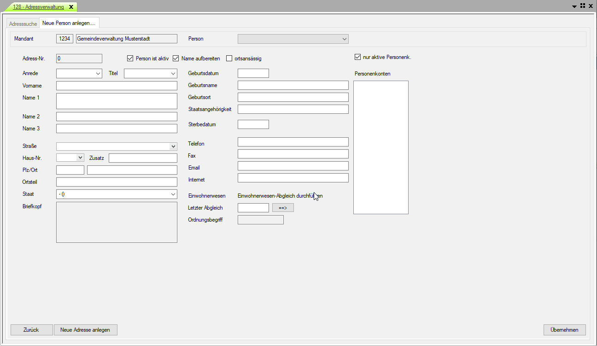
Task: Close the 128 - Adressverwaltung tab
Action: pos(71,7)
